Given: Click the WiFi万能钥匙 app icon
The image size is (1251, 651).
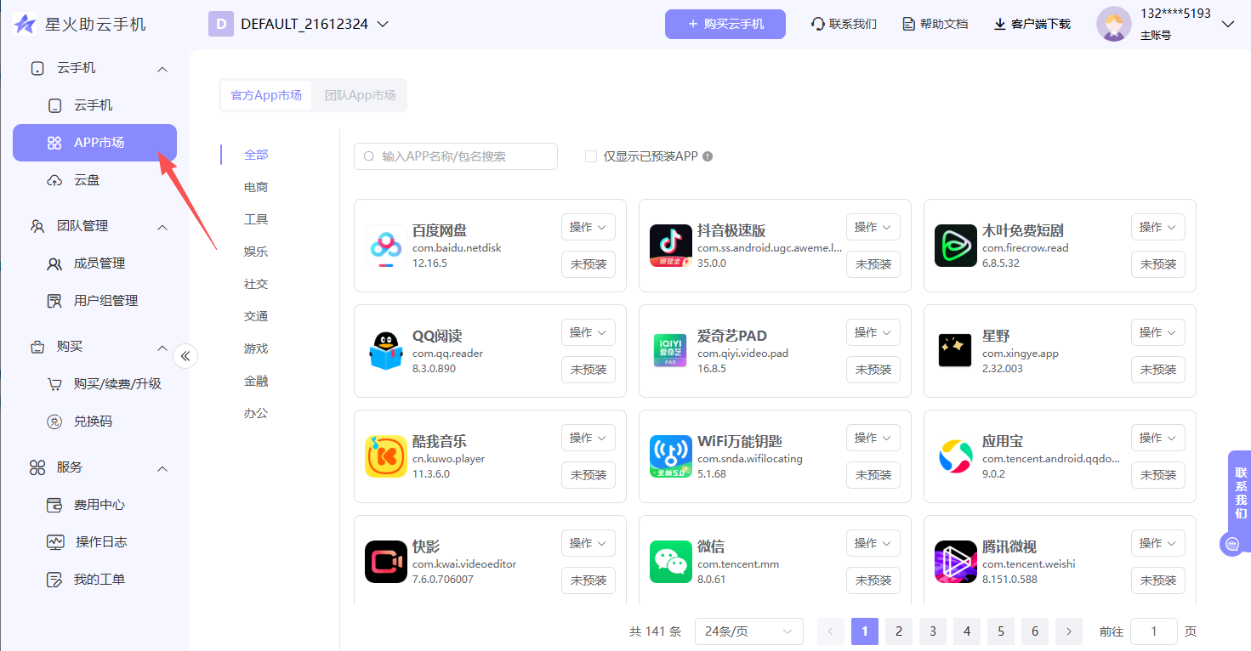Looking at the screenshot, I should (671, 456).
